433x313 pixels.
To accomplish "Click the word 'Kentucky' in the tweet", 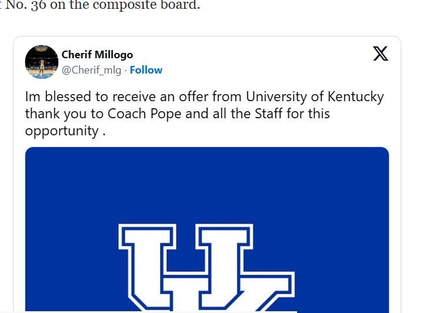I will 356,97.
